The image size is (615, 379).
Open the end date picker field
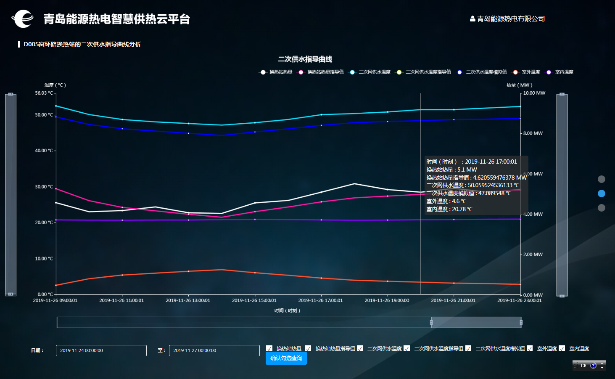click(x=214, y=350)
